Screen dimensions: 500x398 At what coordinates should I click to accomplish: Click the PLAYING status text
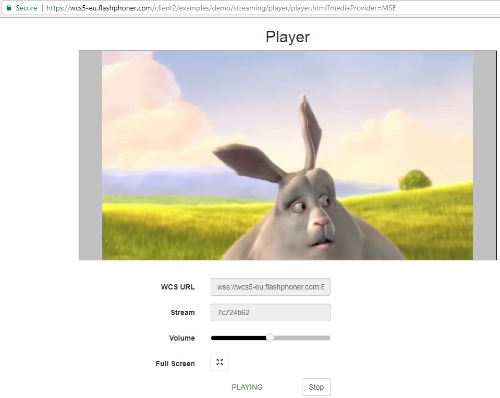point(247,387)
